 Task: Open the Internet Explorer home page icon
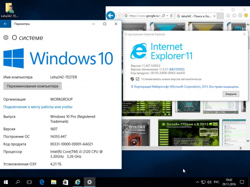228,15
